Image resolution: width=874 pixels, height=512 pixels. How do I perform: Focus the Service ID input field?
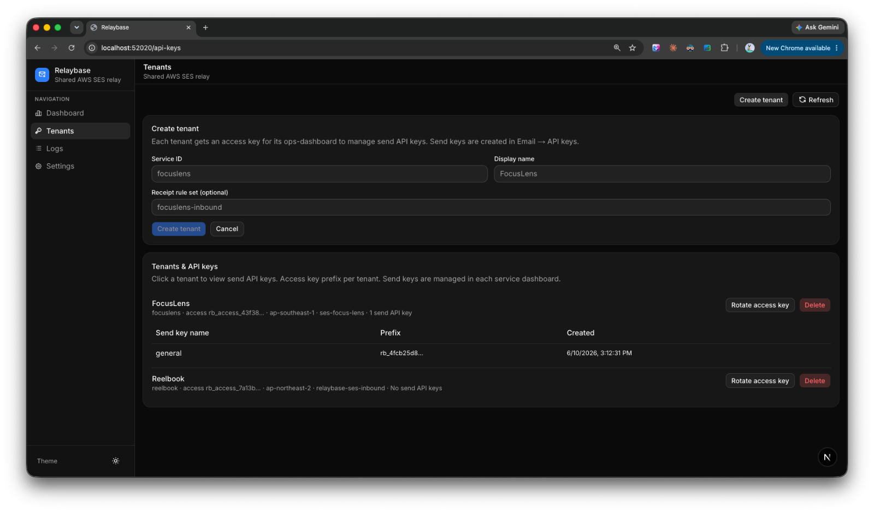[x=320, y=174]
